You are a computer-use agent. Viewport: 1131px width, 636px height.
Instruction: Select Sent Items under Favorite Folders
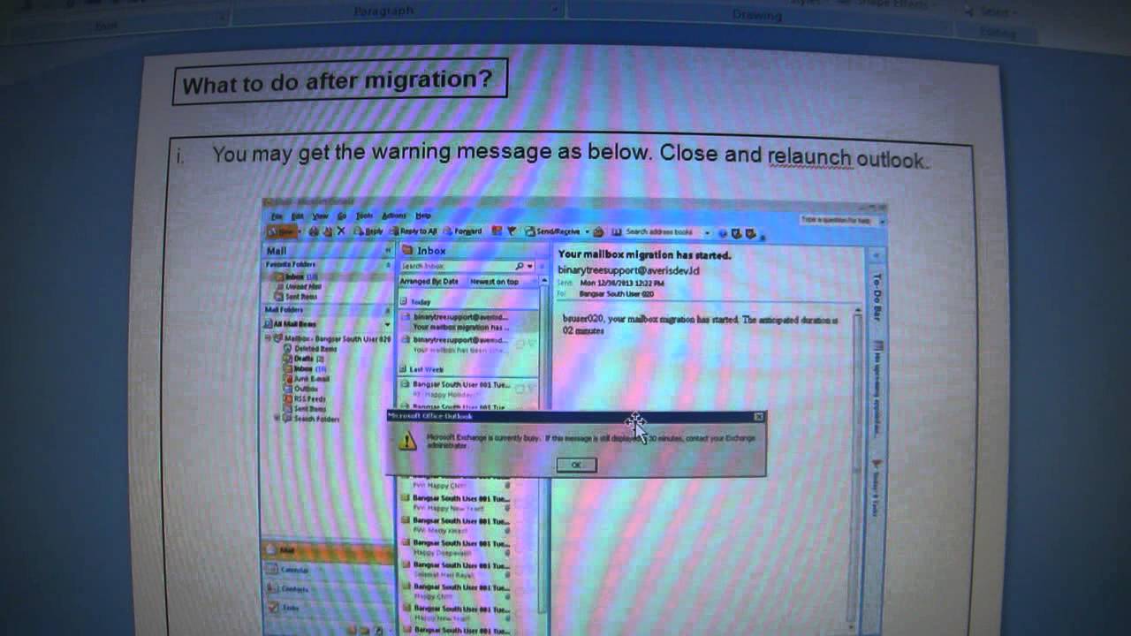(x=300, y=297)
